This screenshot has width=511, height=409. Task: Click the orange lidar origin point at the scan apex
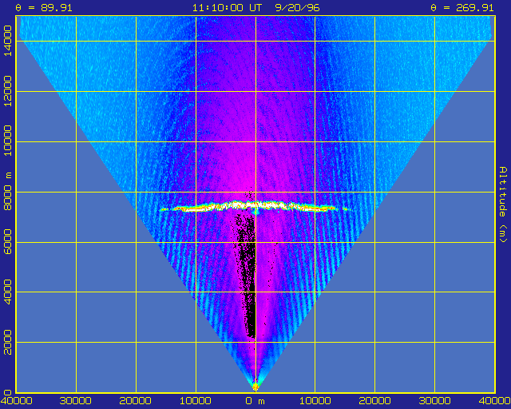255,387
